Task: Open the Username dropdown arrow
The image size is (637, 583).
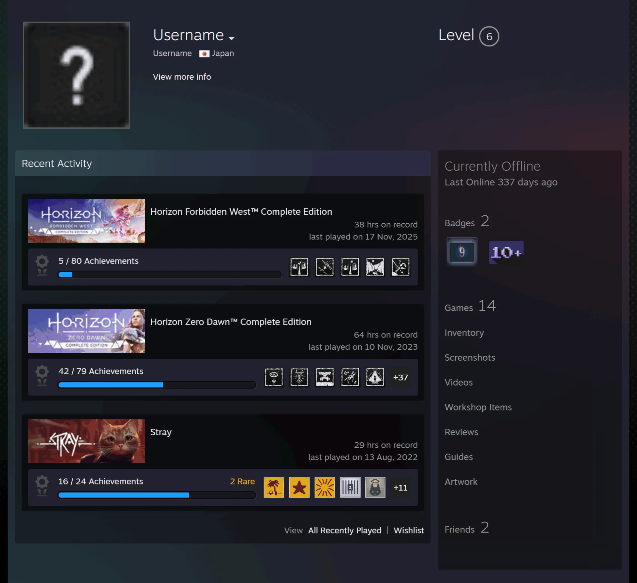Action: coord(232,38)
